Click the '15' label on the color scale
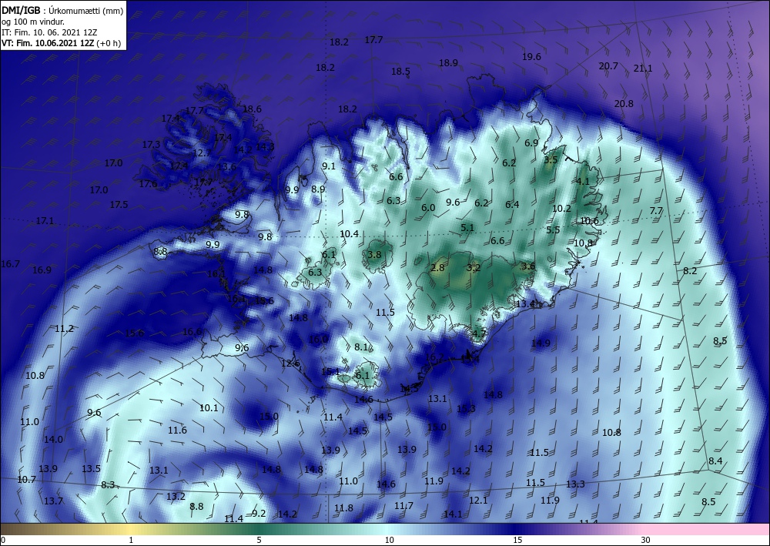Screen dimensions: 770x546 517,541
